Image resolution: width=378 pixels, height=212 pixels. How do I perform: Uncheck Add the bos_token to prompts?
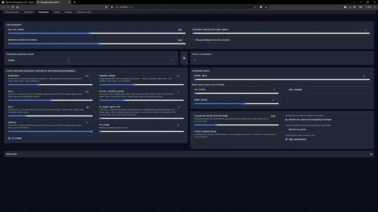(286, 120)
